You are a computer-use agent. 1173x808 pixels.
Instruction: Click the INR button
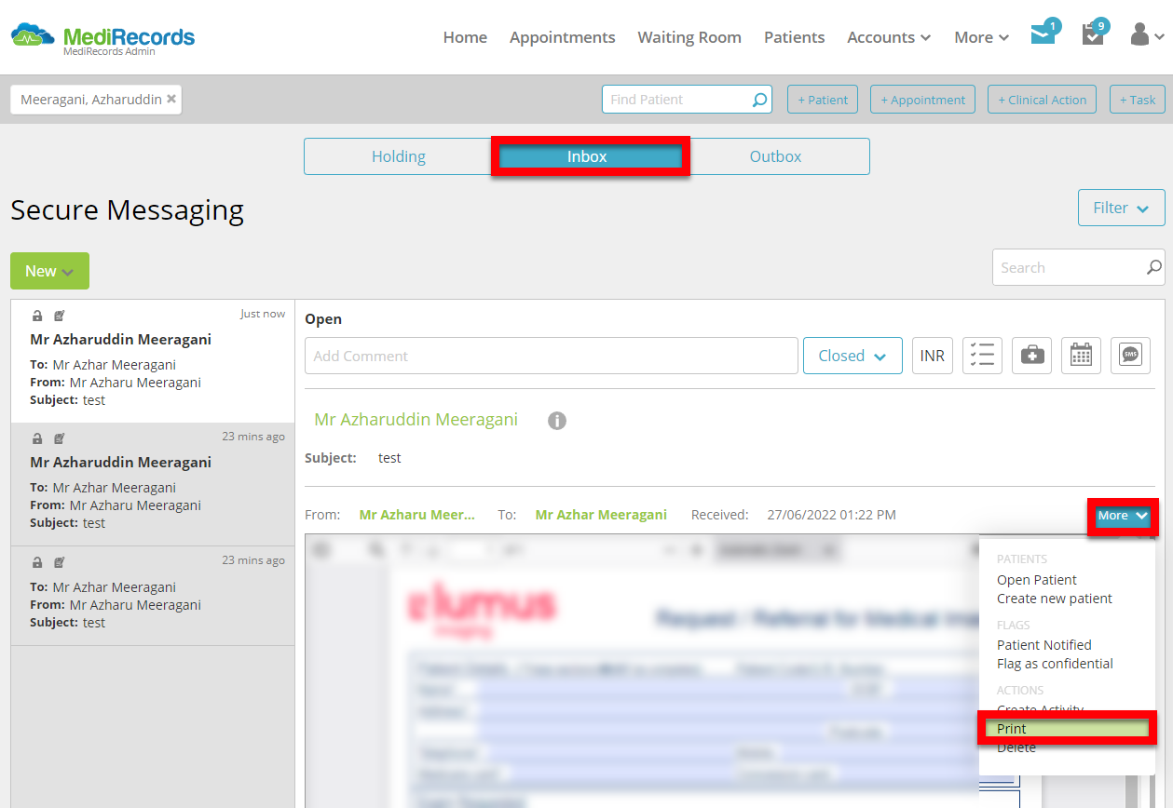pyautogui.click(x=933, y=356)
